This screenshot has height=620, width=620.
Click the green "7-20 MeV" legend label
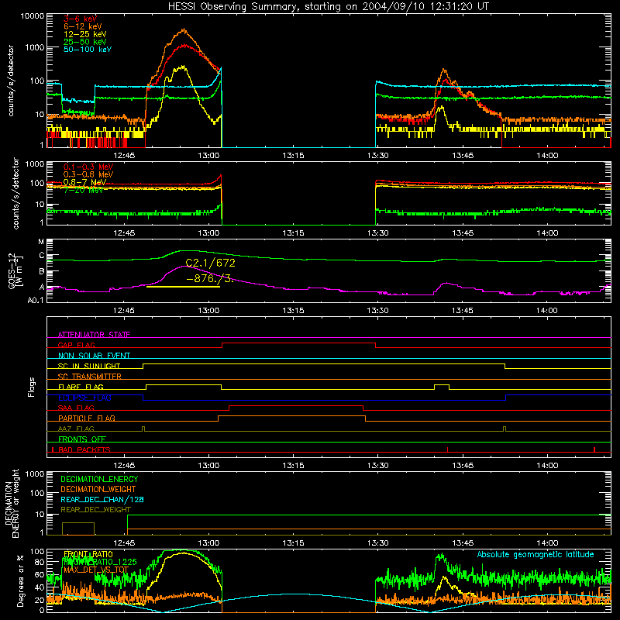[x=84, y=190]
